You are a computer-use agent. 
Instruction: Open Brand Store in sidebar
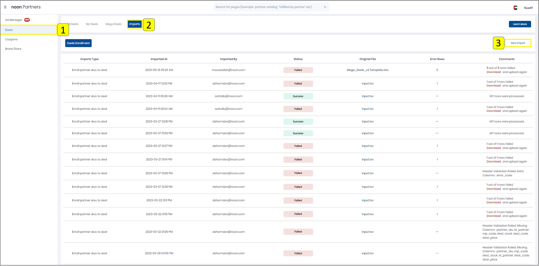13,49
